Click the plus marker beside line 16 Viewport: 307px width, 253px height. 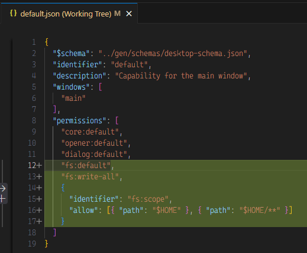39,211
